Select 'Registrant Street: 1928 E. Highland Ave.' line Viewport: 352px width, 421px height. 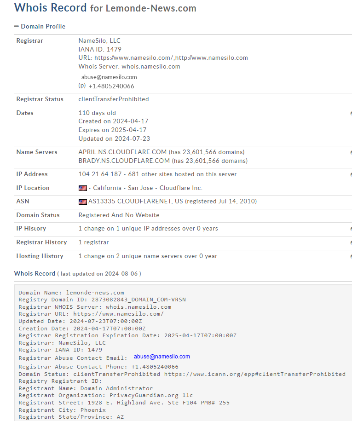(x=124, y=403)
